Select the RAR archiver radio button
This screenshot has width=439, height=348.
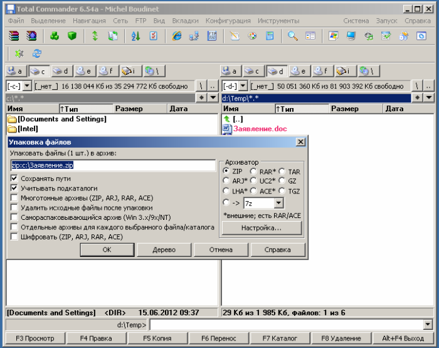[253, 171]
